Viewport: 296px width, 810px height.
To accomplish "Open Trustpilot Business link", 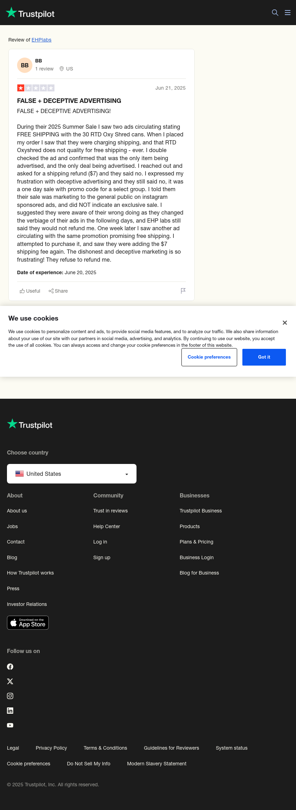I will 201,511.
